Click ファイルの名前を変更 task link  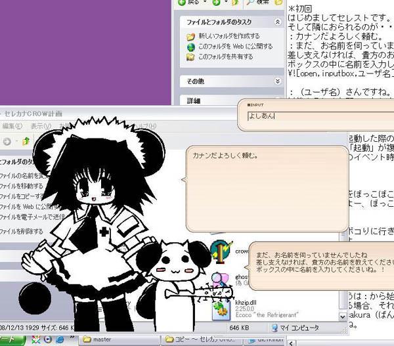pos(24,176)
